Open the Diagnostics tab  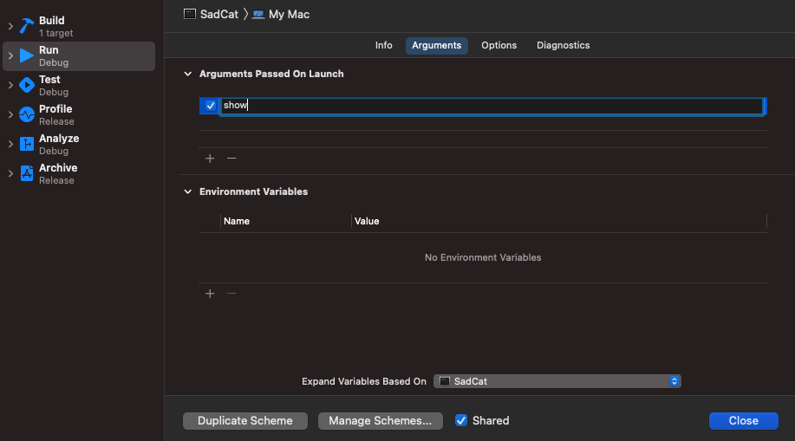(563, 46)
